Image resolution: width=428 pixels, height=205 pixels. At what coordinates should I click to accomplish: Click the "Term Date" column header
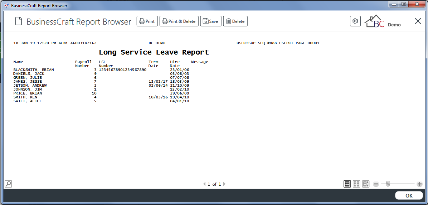[154, 64]
